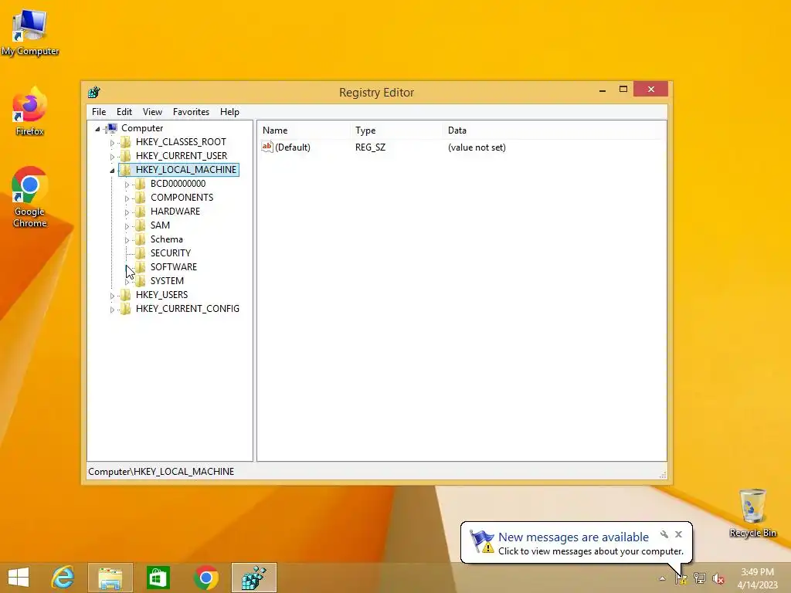Select the SOFTWARE key label

[174, 266]
